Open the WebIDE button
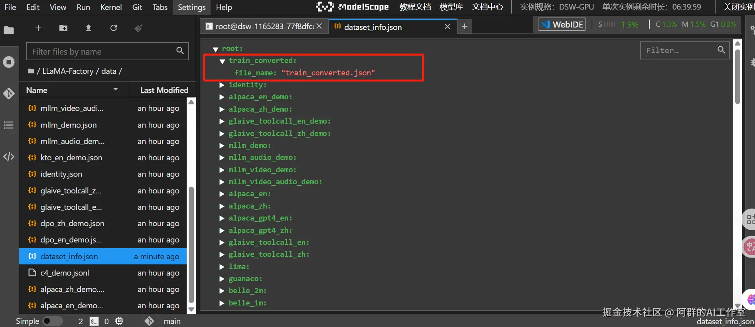This screenshot has height=327, width=755. click(562, 25)
